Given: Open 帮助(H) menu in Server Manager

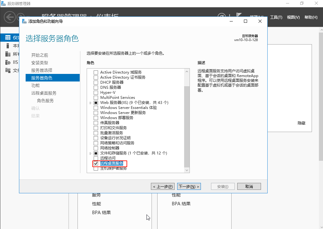Looking at the screenshot, I should (311, 17).
